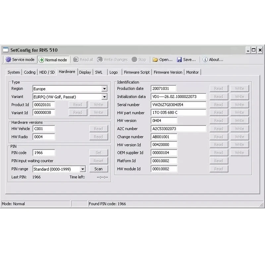Click the PIN code input field

(x=44, y=153)
